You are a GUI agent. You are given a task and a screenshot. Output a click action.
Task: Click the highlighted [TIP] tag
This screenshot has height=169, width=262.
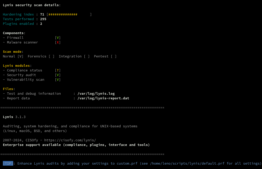8,164
